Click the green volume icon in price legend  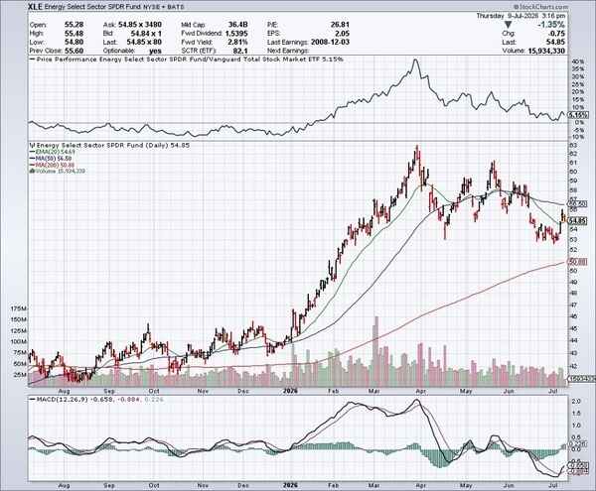32,171
